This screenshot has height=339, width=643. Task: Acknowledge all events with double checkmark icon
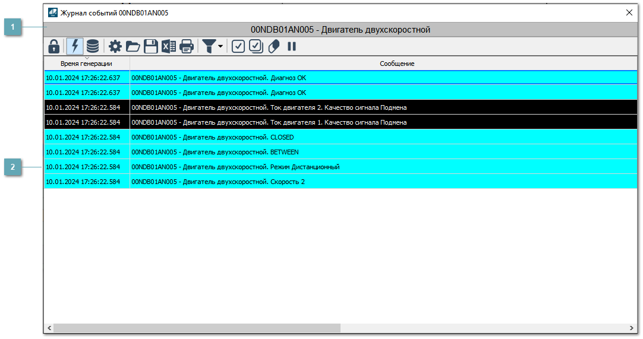256,46
